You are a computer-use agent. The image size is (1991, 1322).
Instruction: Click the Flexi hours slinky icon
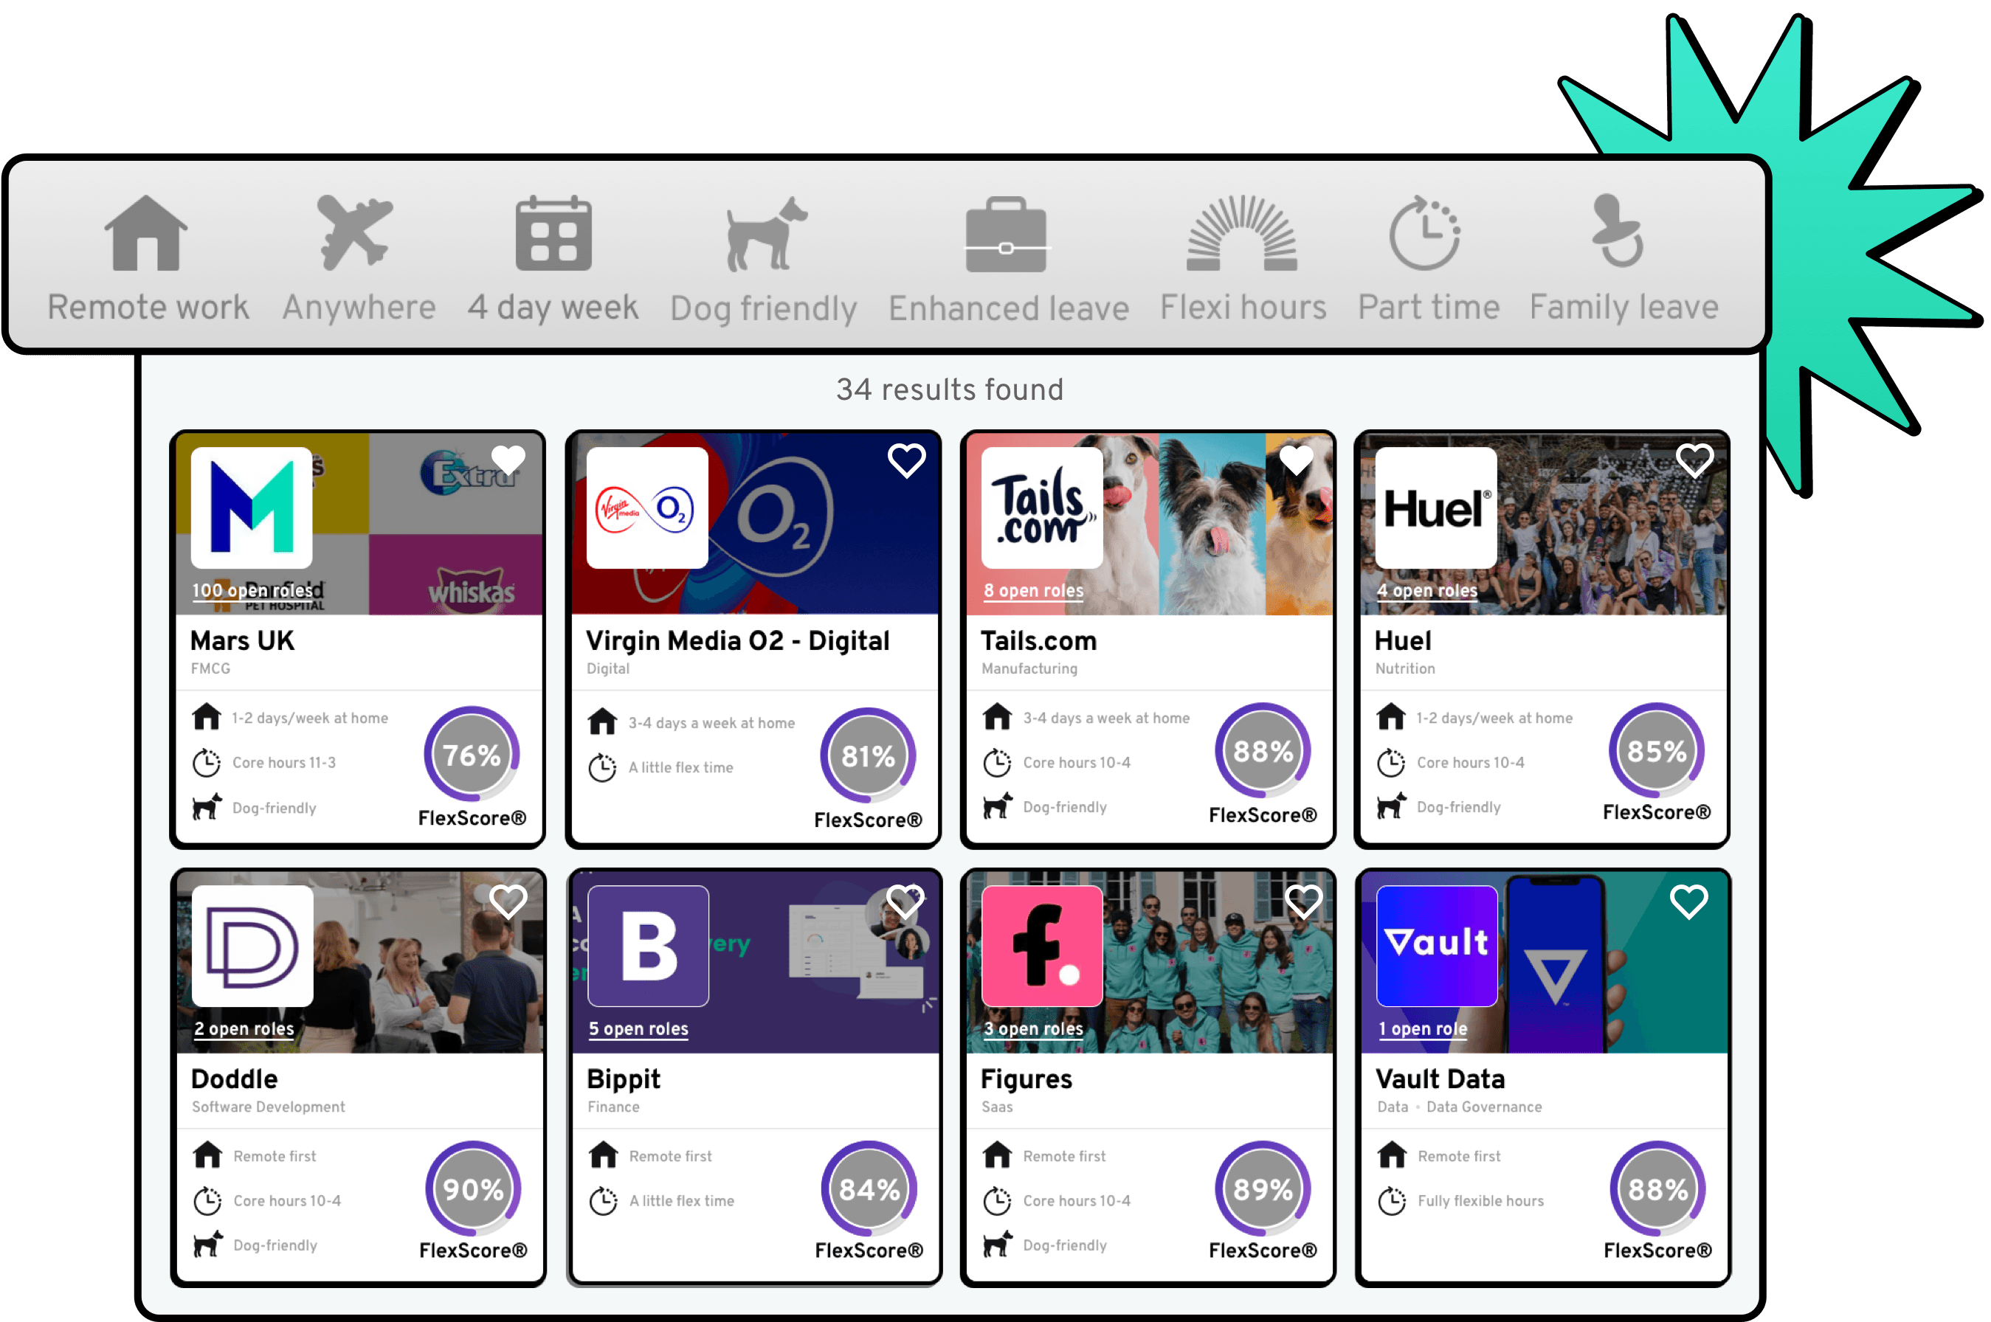pyautogui.click(x=1241, y=234)
